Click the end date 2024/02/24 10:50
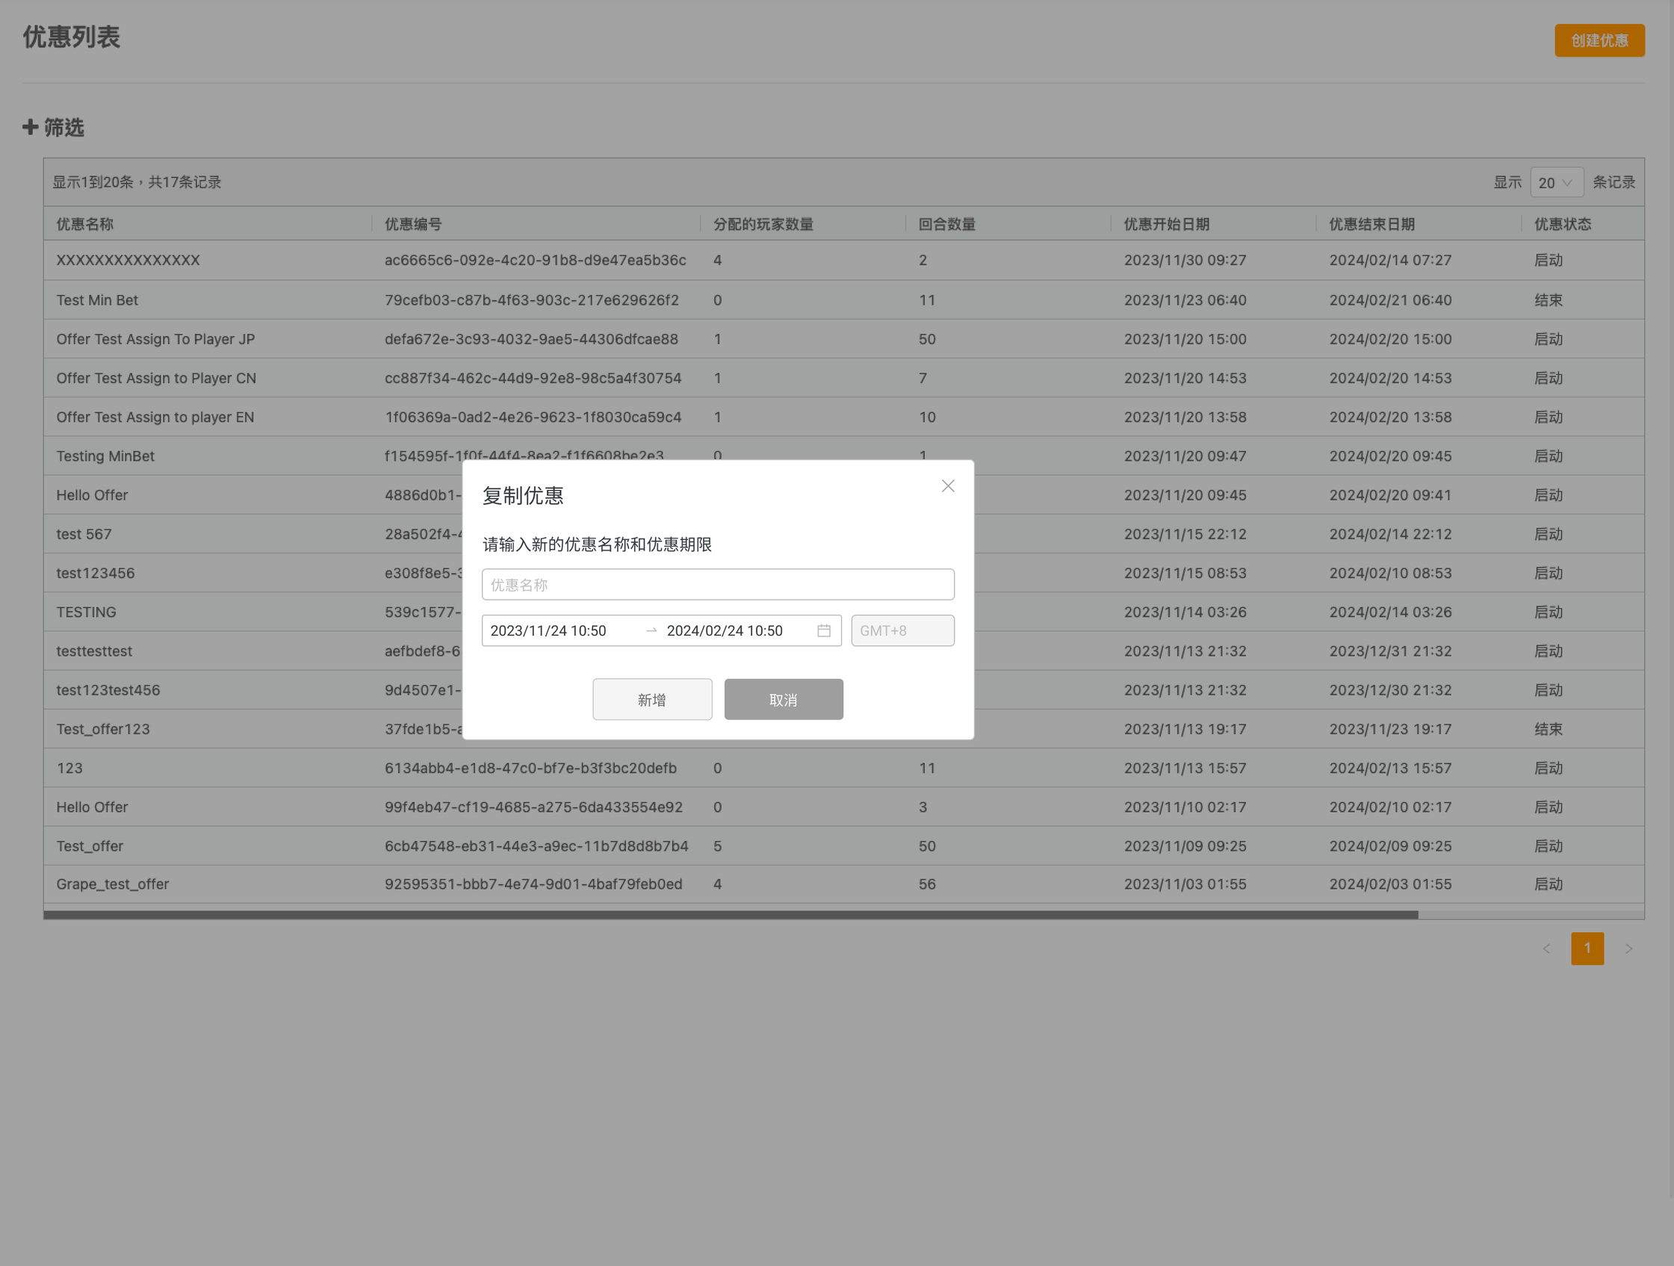 (725, 630)
